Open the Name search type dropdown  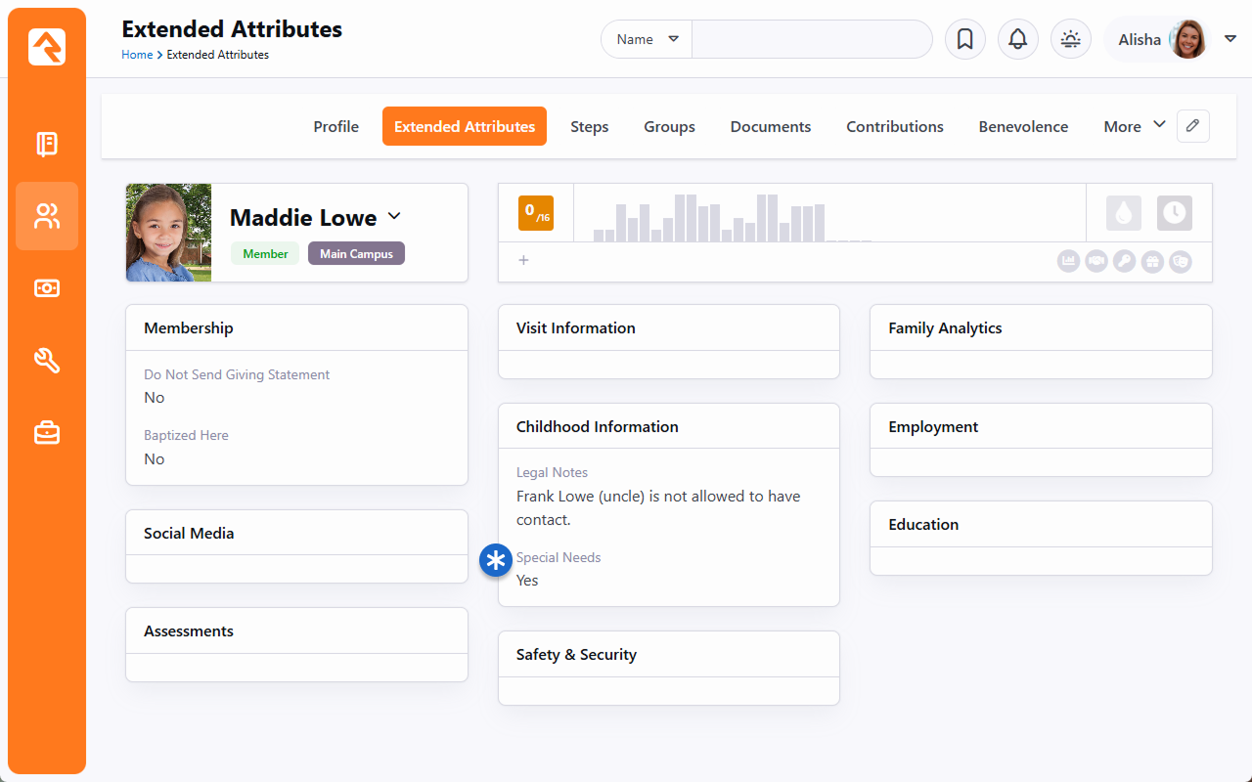coord(647,39)
